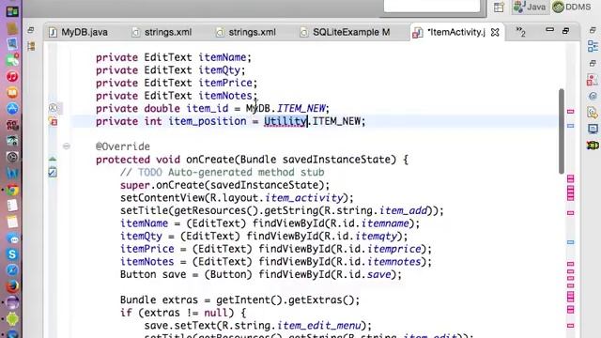Screen dimensions: 601x338
Task: Click itemprice in R.id.itemprice
Action: pos(394,249)
